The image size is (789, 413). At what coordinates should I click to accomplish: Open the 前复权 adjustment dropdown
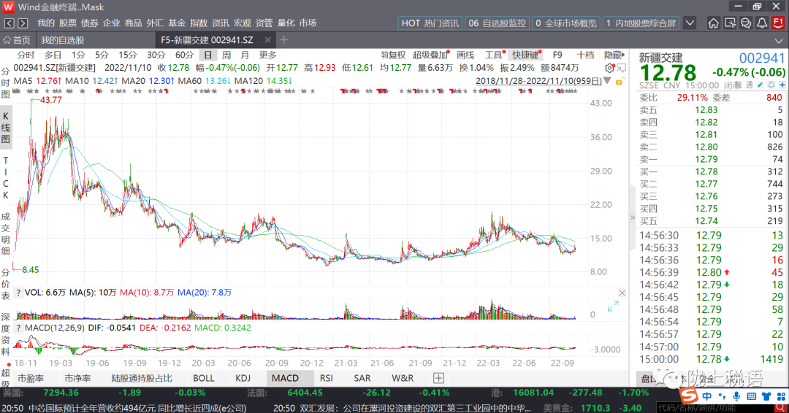(x=393, y=55)
